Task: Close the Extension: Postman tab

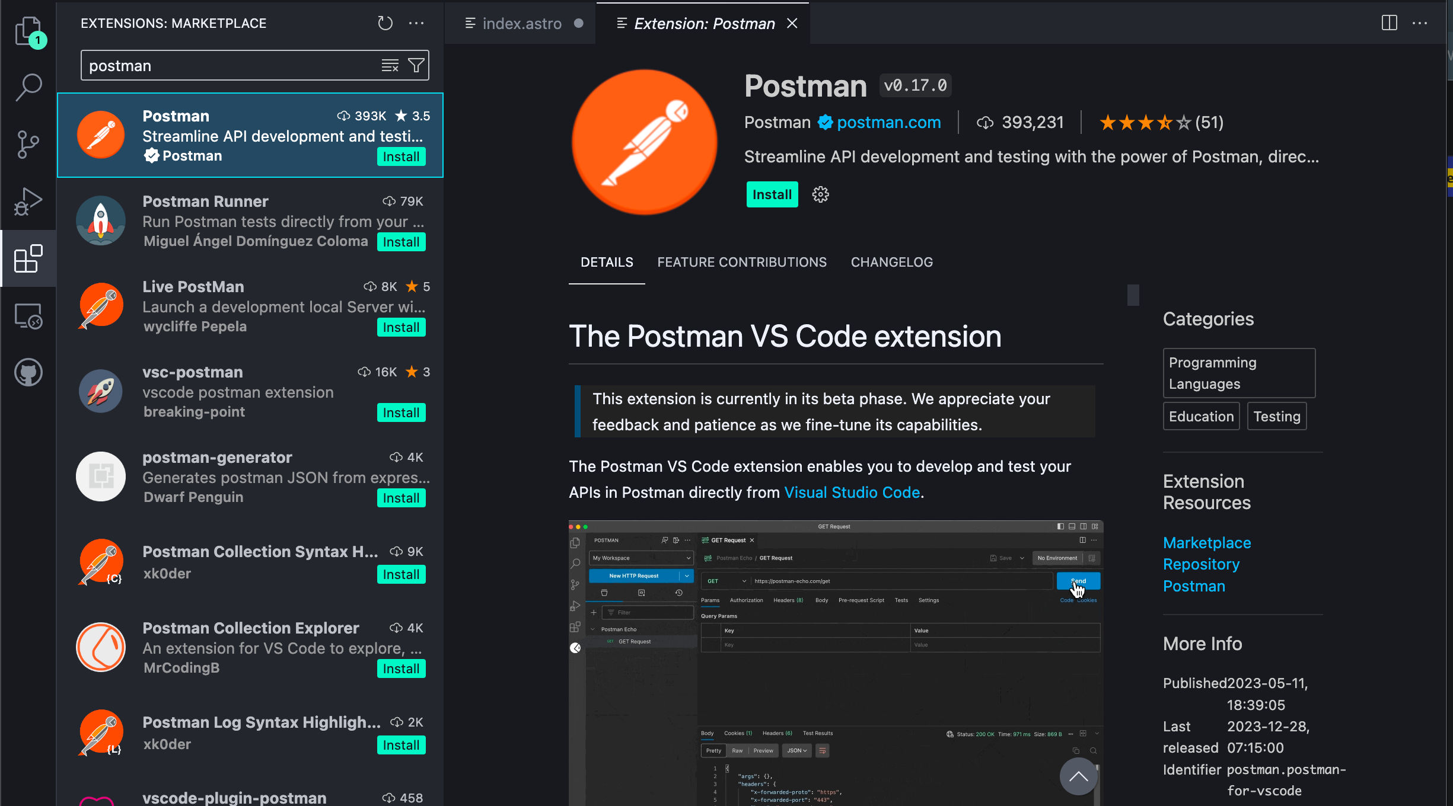Action: [x=792, y=23]
